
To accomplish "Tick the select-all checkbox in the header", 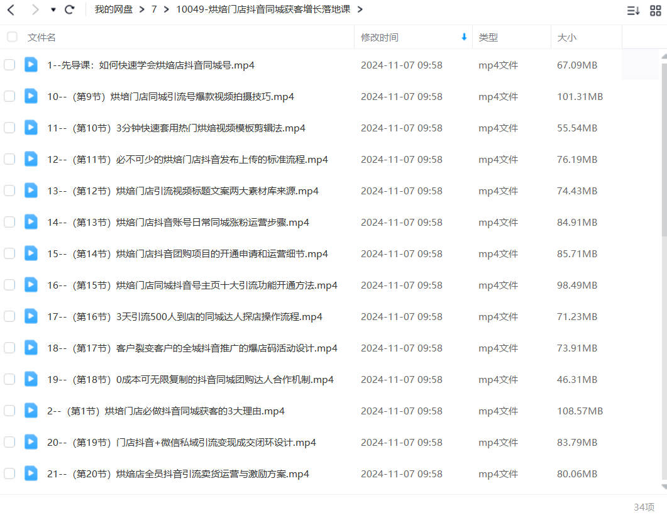I will 13,37.
